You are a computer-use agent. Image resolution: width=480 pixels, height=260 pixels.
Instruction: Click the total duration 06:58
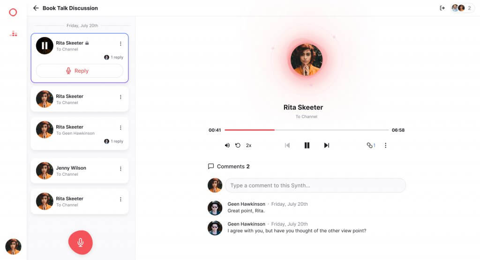click(398, 130)
